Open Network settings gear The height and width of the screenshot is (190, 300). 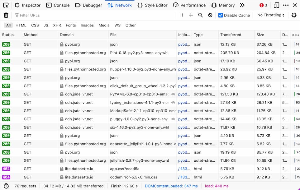point(294,15)
